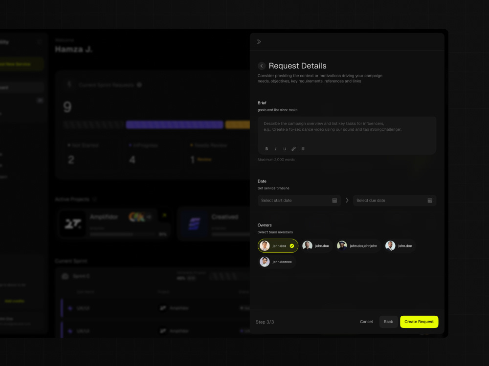
Task: Click the Create Request button
Action: point(419,322)
